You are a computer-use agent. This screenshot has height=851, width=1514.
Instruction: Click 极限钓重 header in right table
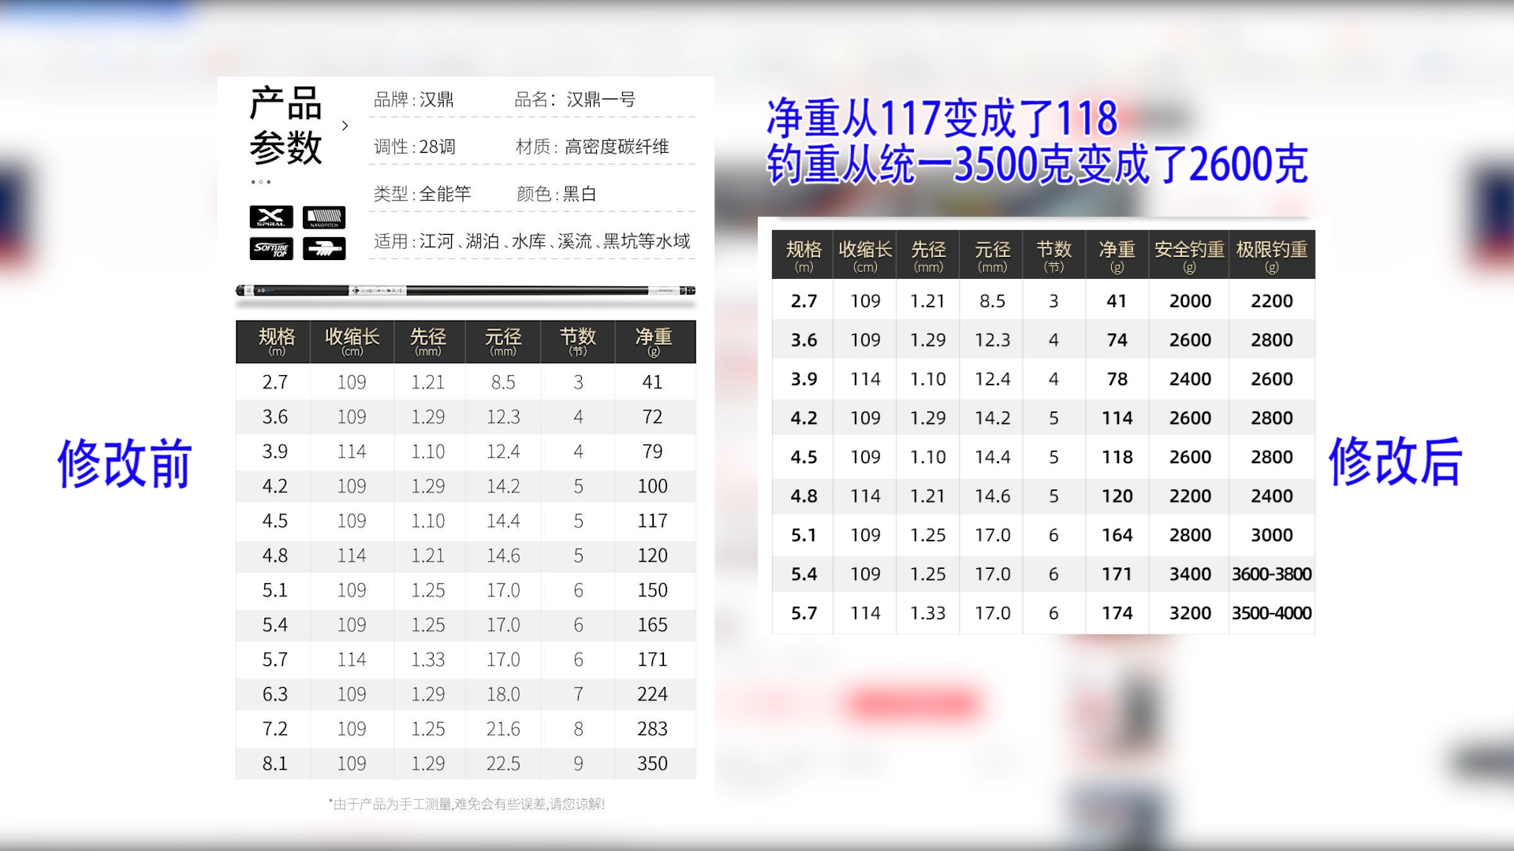click(x=1272, y=255)
